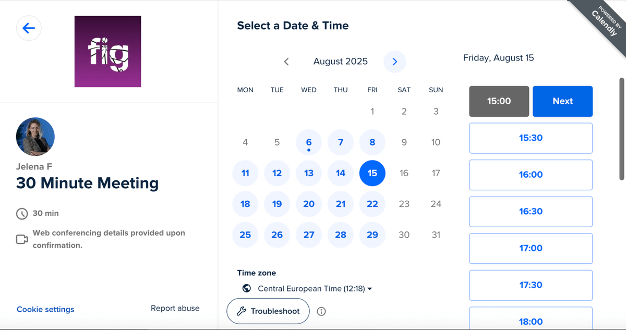Select August 22 on the calendar
This screenshot has height=330, width=626.
(x=372, y=204)
